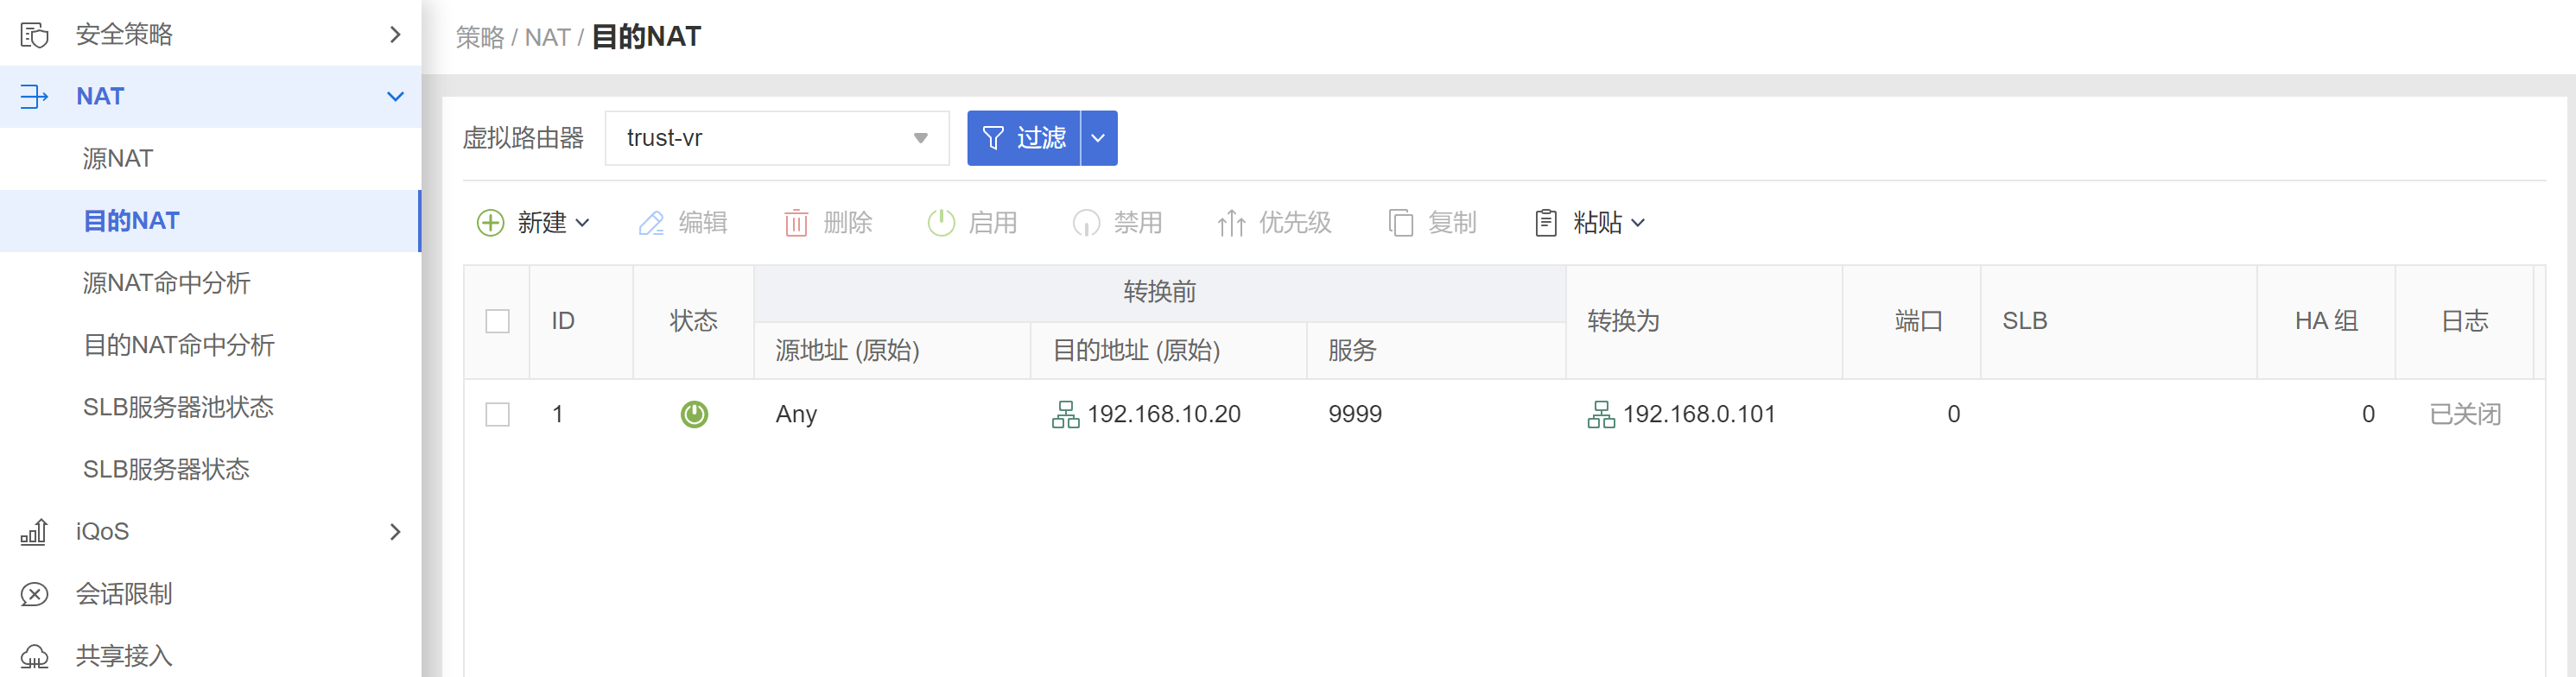The image size is (2576, 677).
Task: Click translated address 192.168.0.101
Action: point(1699,414)
